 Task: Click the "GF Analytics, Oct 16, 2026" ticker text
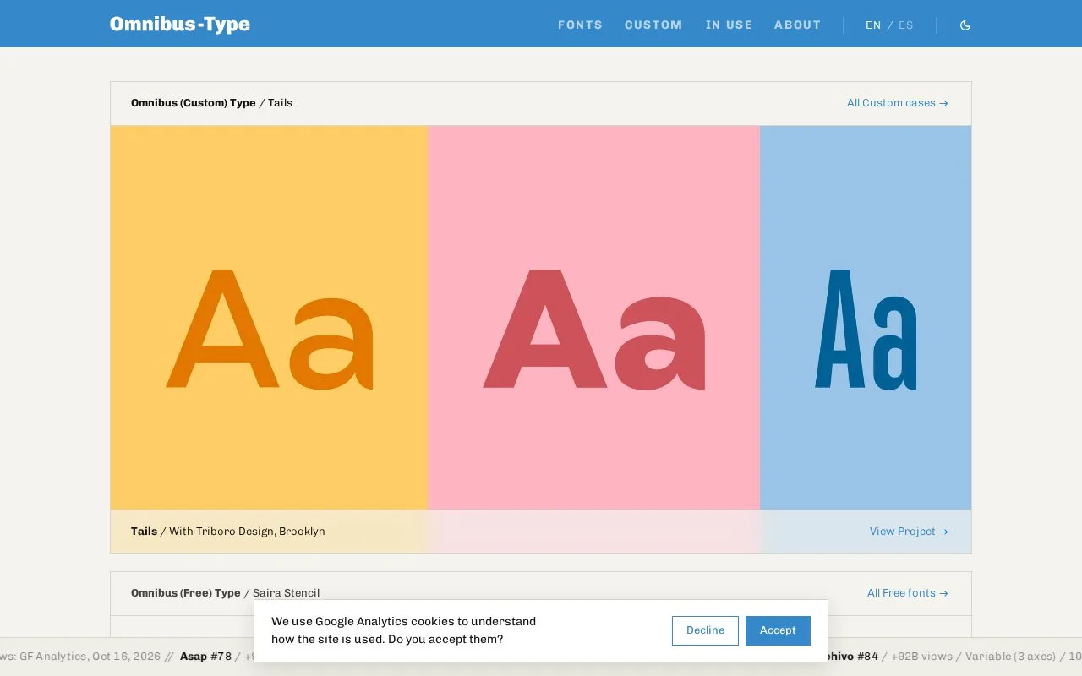click(90, 657)
